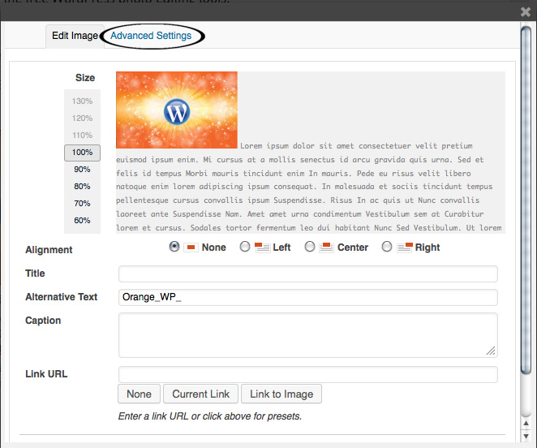This screenshot has width=537, height=448.
Task: Enable the Right alignment radio button
Action: [x=387, y=248]
